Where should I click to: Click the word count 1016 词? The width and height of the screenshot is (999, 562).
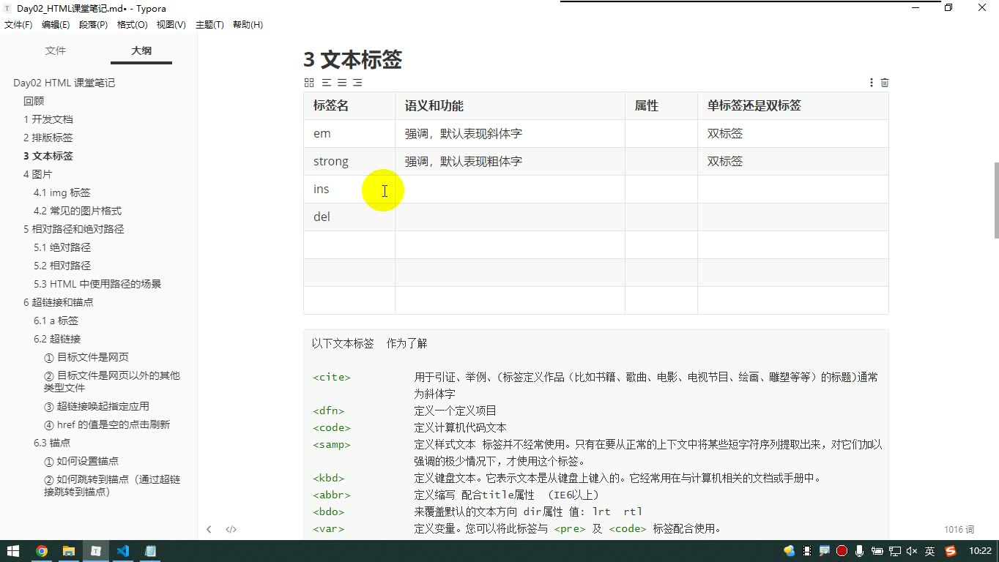click(x=959, y=529)
